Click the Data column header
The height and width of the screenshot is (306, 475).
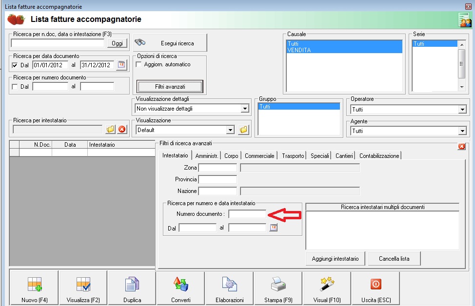pyautogui.click(x=70, y=145)
